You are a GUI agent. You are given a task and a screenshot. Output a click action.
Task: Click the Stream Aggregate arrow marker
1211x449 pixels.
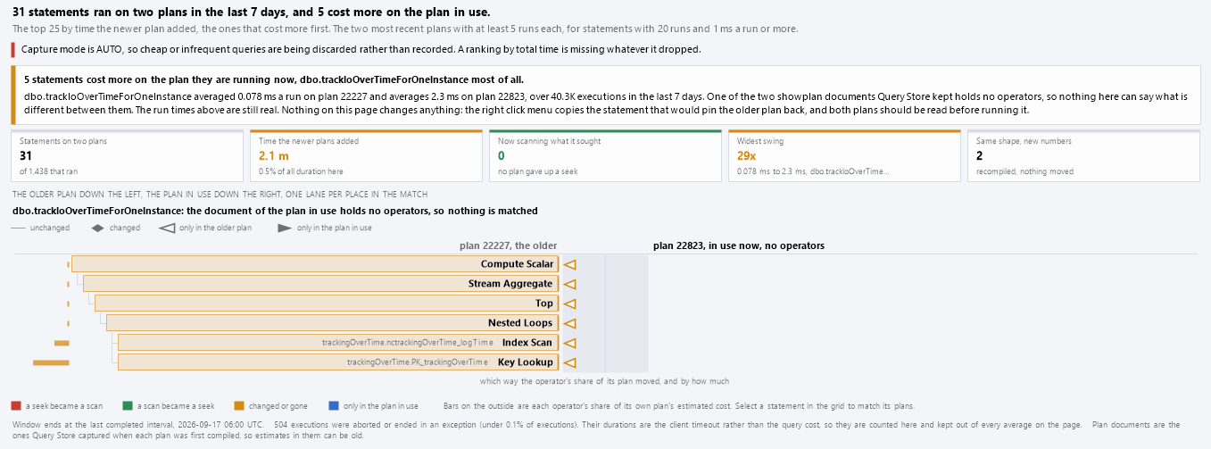(569, 284)
